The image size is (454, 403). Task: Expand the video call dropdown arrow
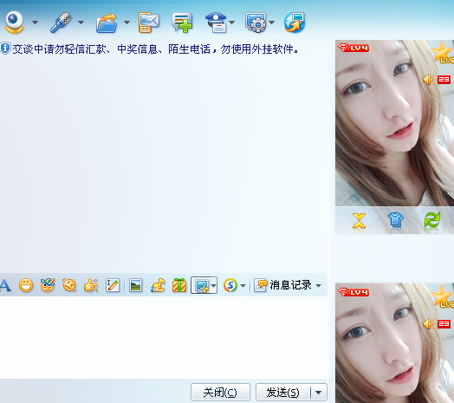click(x=35, y=23)
